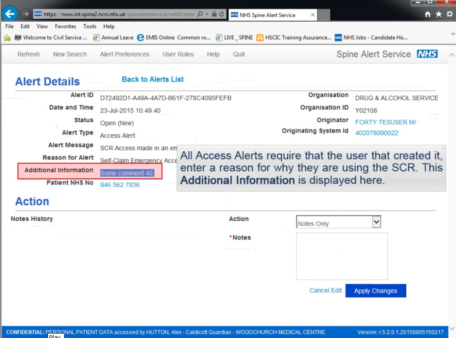Screen dimensions: 456x338
Task: Close the NHS Spine Alert Service tab
Action: tap(312, 15)
